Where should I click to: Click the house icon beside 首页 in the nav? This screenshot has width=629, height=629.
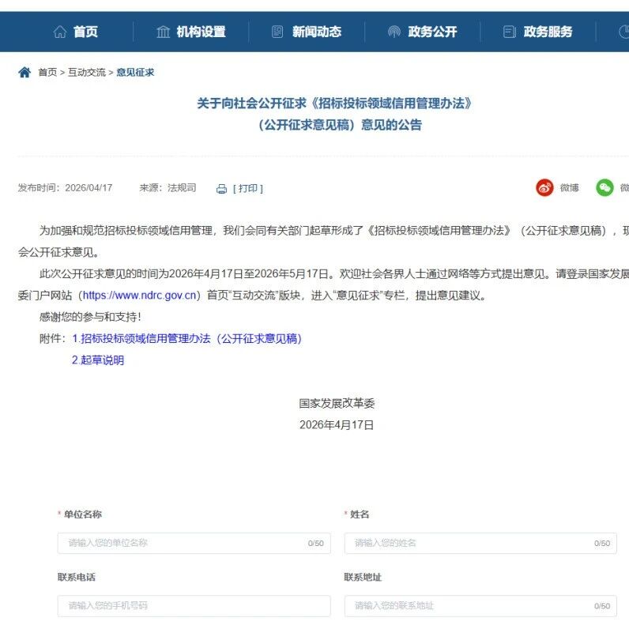(60, 32)
